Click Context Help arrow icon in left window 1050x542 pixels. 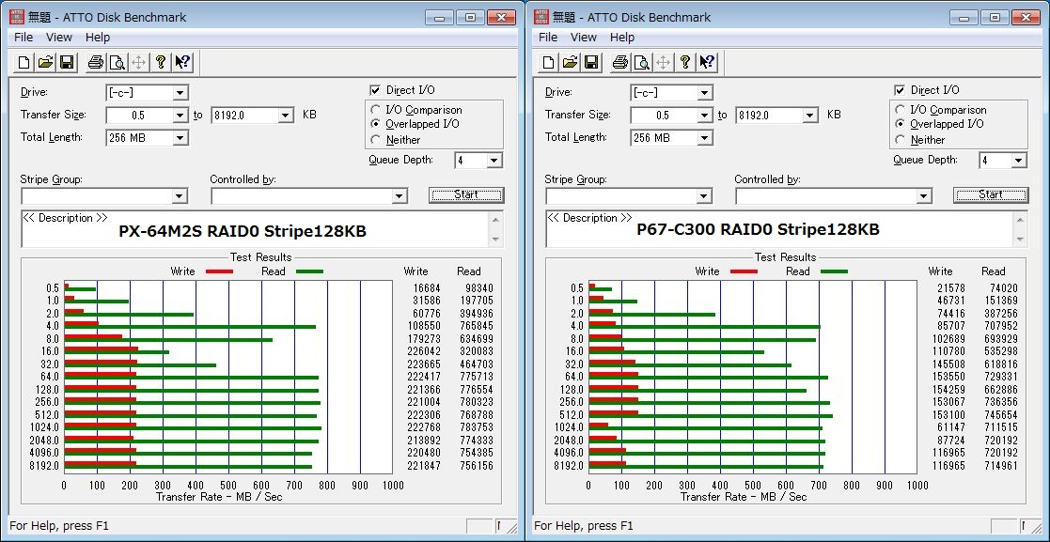point(182,63)
